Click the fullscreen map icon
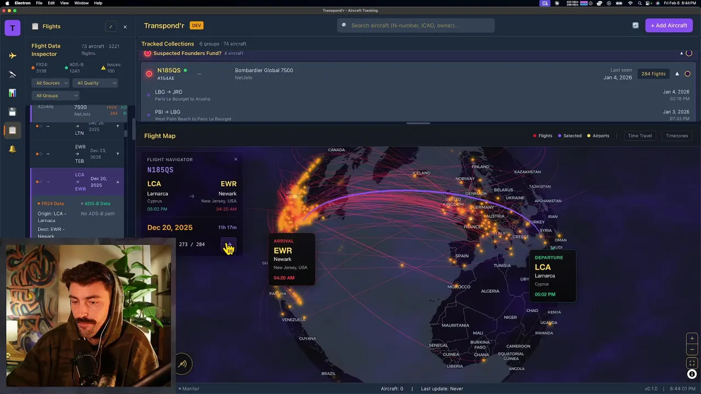 pyautogui.click(x=692, y=363)
